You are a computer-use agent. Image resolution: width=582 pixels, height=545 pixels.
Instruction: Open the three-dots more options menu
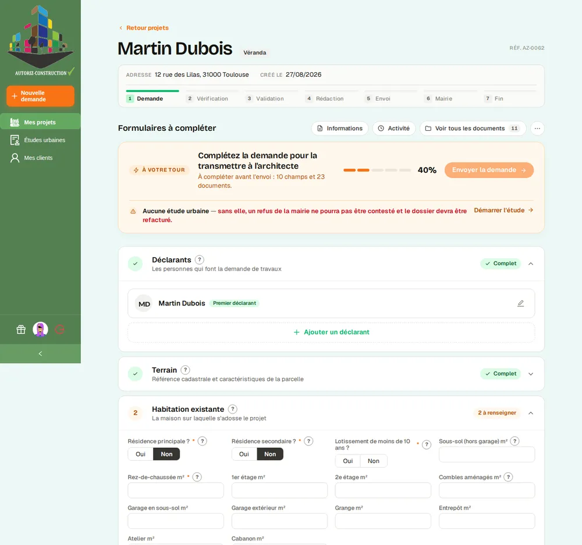click(537, 129)
